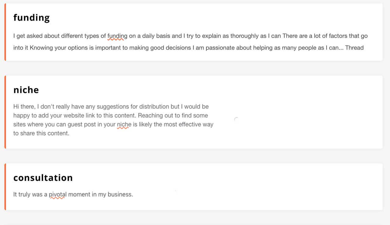Image resolution: width=390 pixels, height=225 pixels.
Task: Select the "Thread" label ending the funding excerpt
Action: 354,48
